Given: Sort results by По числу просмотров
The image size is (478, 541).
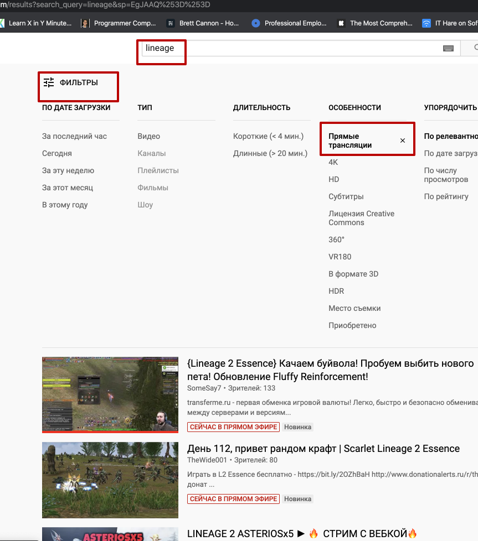Looking at the screenshot, I should (446, 175).
